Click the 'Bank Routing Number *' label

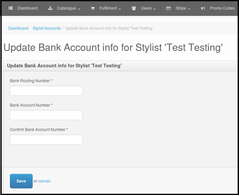(x=31, y=81)
